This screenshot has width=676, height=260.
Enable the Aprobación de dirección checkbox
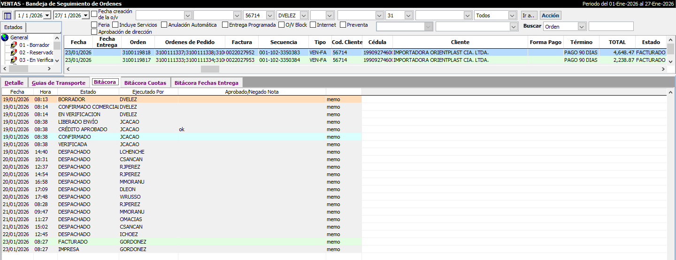[94, 32]
